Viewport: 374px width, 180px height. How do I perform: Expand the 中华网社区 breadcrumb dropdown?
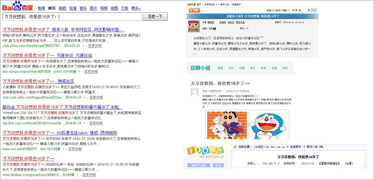pyautogui.click(x=217, y=4)
